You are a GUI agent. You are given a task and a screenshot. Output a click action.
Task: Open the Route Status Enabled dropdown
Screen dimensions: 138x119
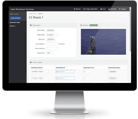[50, 30]
